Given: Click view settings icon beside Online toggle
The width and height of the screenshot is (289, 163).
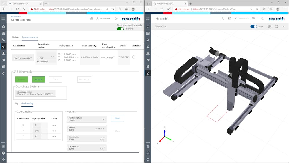Looking at the screenshot, I should click(x=270, y=26).
